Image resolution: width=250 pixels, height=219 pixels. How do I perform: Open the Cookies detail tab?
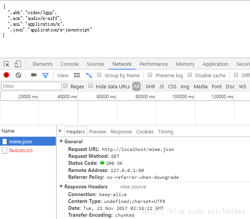[x=145, y=131]
